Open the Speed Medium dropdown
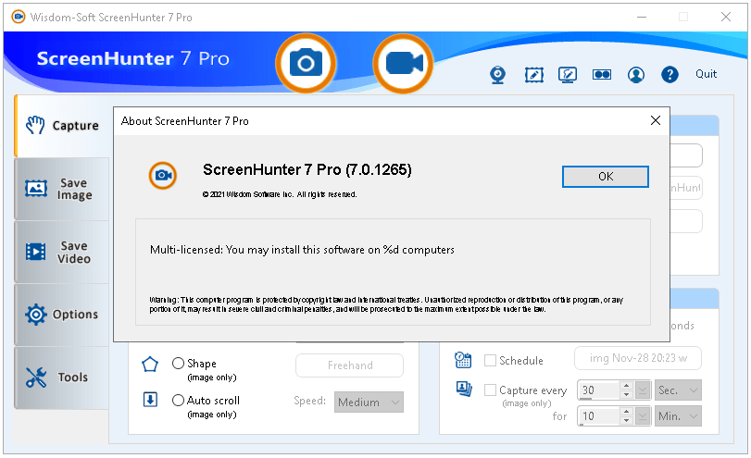Screen dimensions: 751x458 (x=369, y=402)
